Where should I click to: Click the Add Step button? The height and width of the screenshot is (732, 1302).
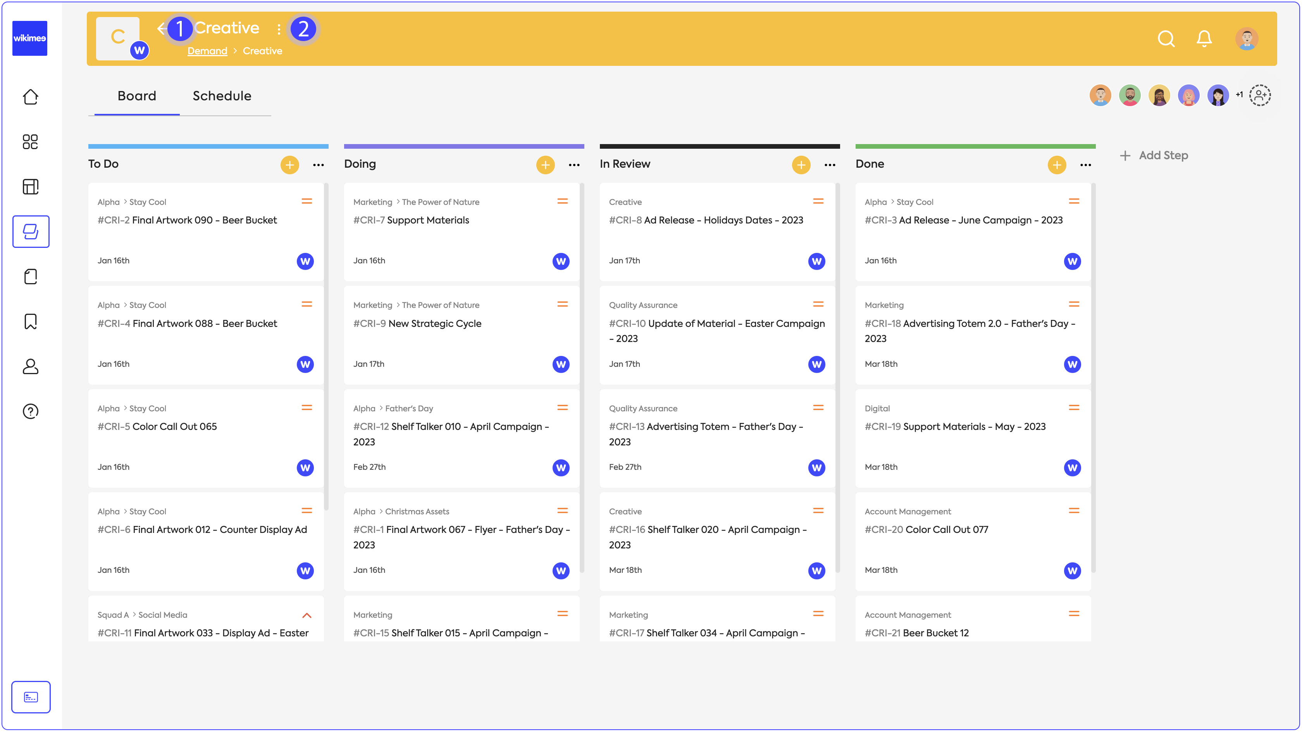coord(1154,156)
